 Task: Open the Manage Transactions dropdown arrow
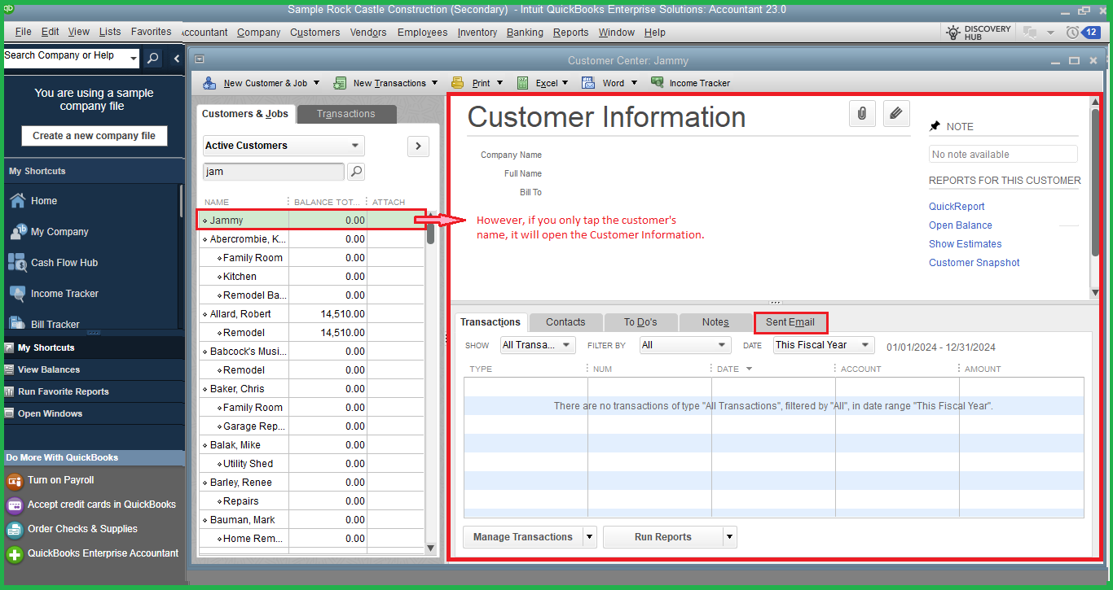click(589, 536)
